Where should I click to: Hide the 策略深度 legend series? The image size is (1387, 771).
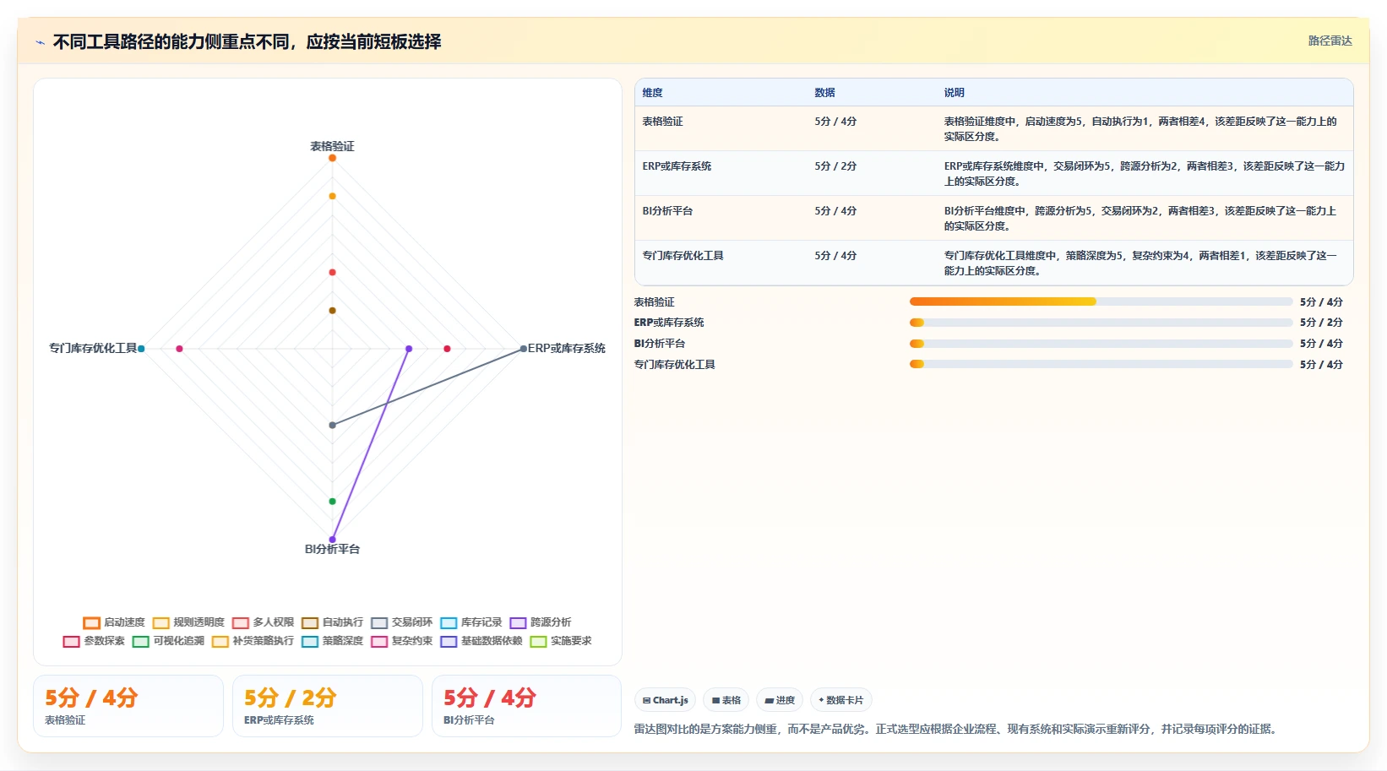332,641
